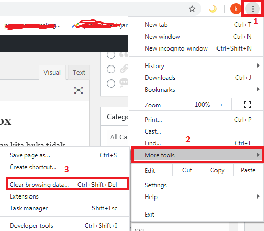
Task: Select the quote post format radio button
Action: [111, 55]
